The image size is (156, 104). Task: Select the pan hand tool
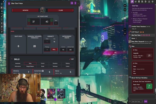point(2,11)
